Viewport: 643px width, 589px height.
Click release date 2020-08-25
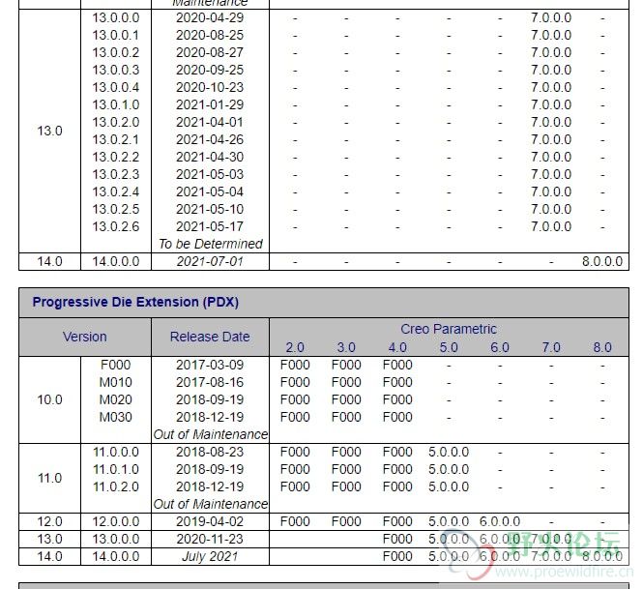click(210, 35)
